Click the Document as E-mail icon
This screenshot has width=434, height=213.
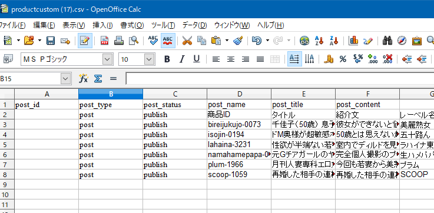65,41
